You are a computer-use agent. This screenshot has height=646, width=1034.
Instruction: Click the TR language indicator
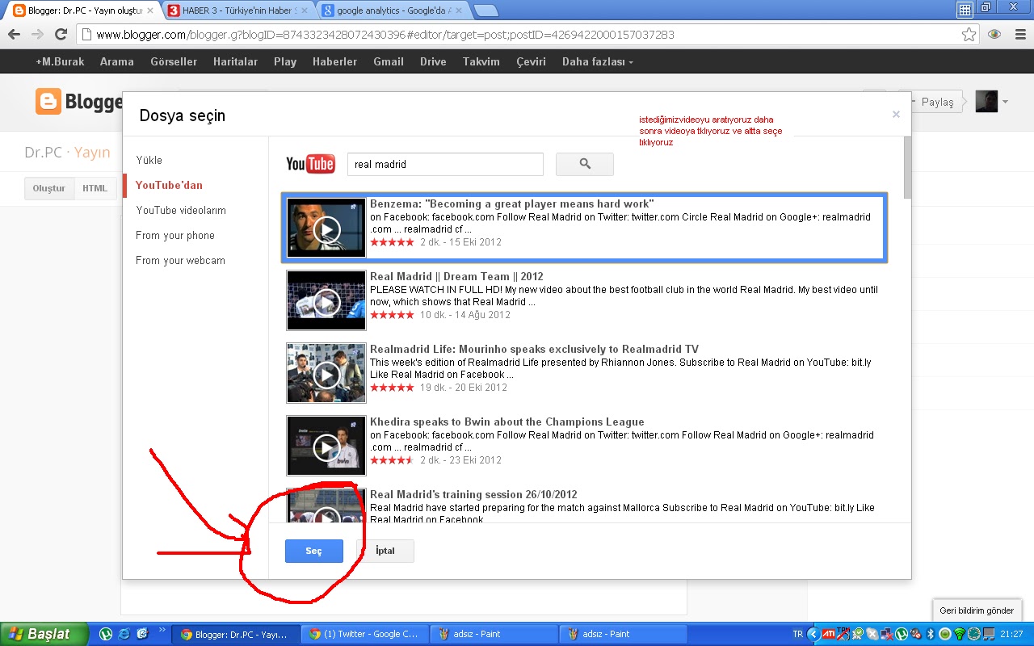coord(798,634)
